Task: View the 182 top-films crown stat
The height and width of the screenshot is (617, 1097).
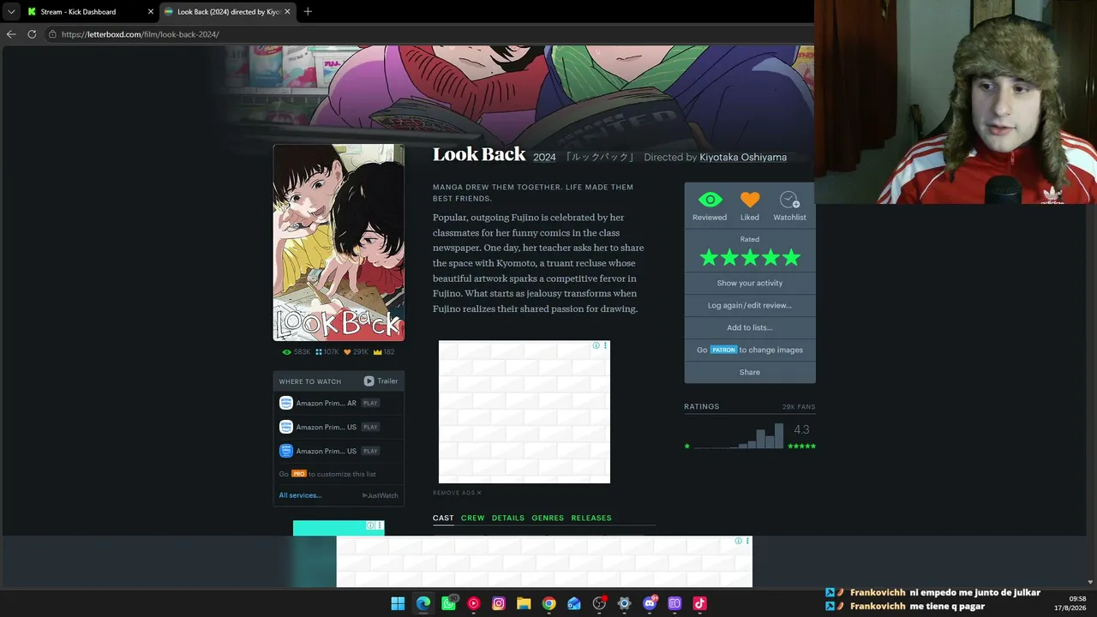Action: (x=383, y=352)
